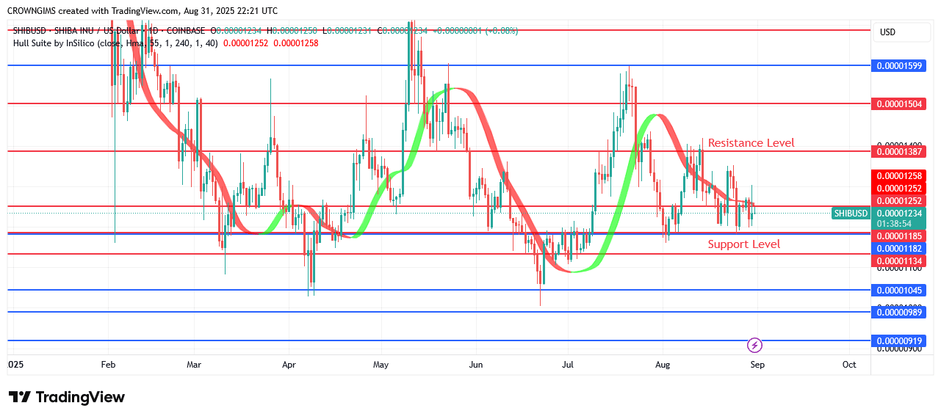Select the 0.00000989 blue price label
Image resolution: width=941 pixels, height=419 pixels.
pyautogui.click(x=899, y=312)
